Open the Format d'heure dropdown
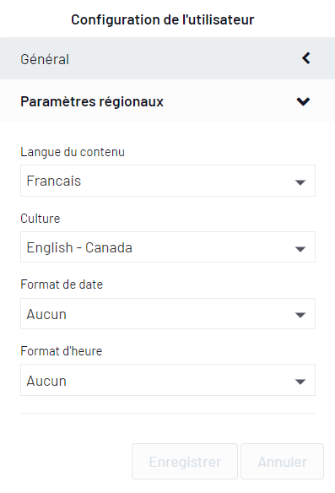Screen dimensions: 335x493 [x=168, y=380]
